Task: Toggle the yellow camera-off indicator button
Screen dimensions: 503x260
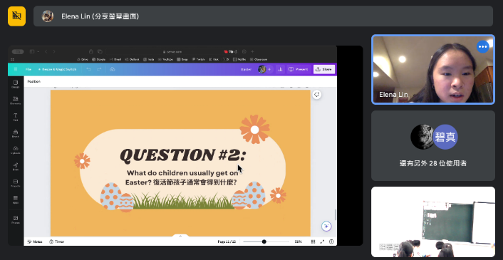Action: click(16, 16)
